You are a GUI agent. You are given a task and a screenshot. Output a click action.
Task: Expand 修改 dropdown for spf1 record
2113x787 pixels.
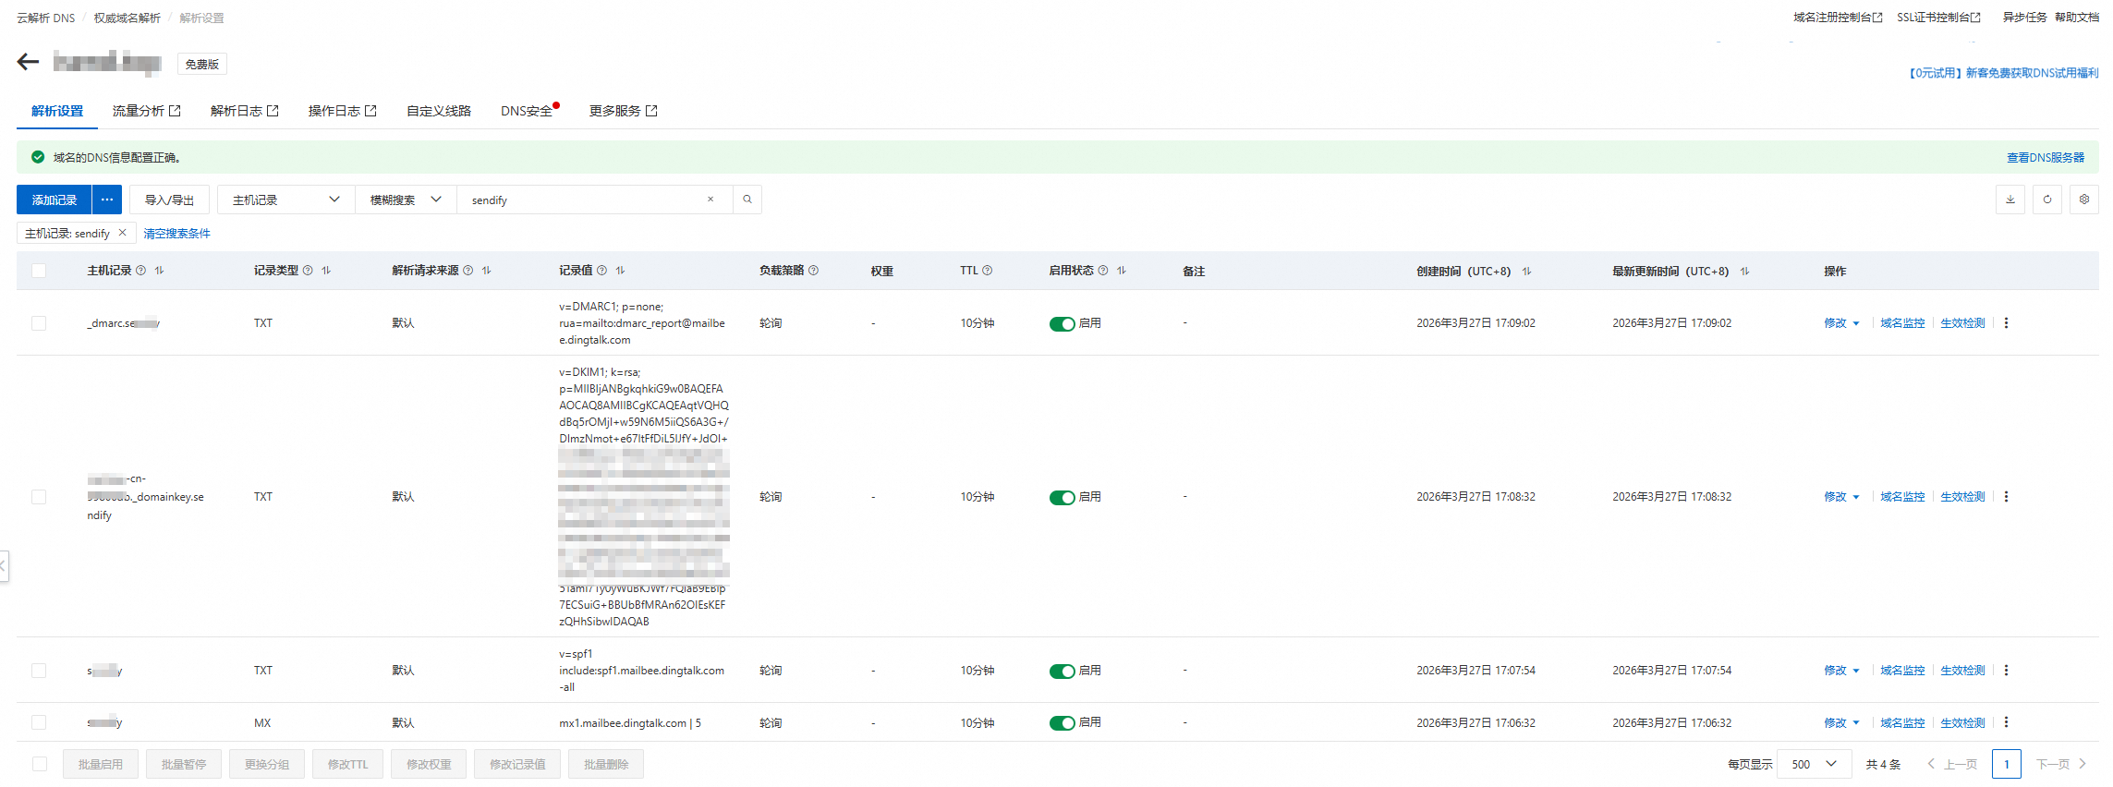click(x=1856, y=671)
